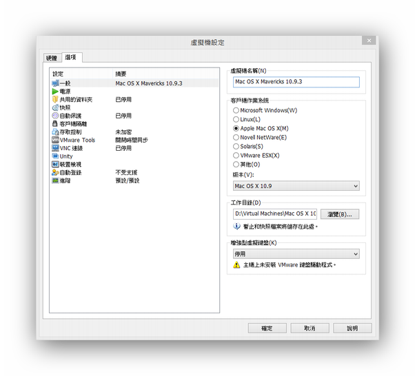This screenshot has height=376, width=415.
Task: Select the VNC 連線 row label
Action: (71, 148)
